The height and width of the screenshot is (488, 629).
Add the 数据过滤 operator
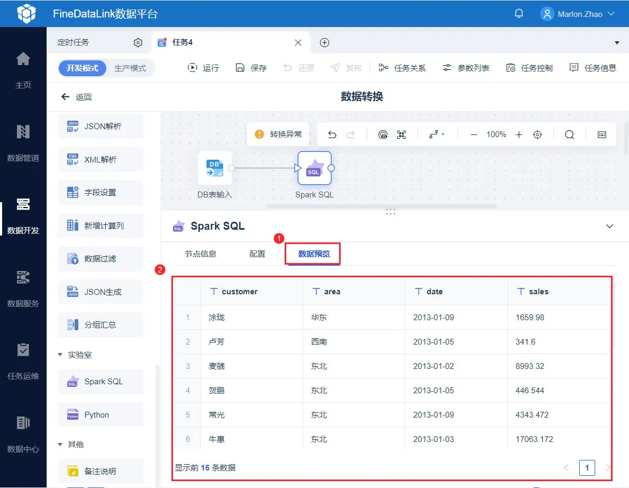tap(101, 259)
